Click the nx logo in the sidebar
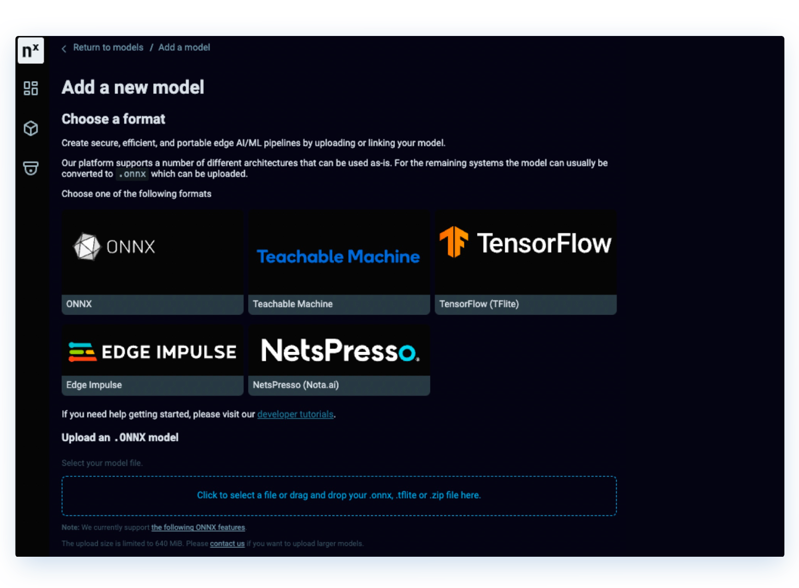 (x=30, y=50)
